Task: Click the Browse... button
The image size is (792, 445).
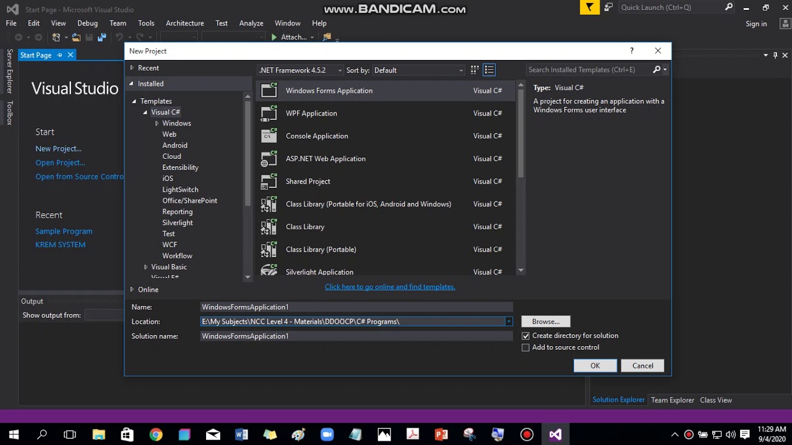Action: 546,321
